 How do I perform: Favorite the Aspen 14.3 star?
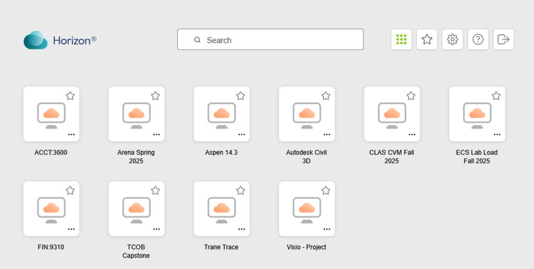click(x=240, y=96)
